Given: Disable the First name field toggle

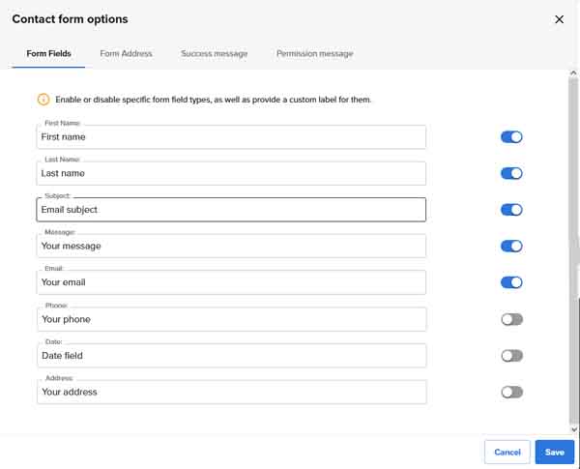Looking at the screenshot, I should tap(511, 137).
